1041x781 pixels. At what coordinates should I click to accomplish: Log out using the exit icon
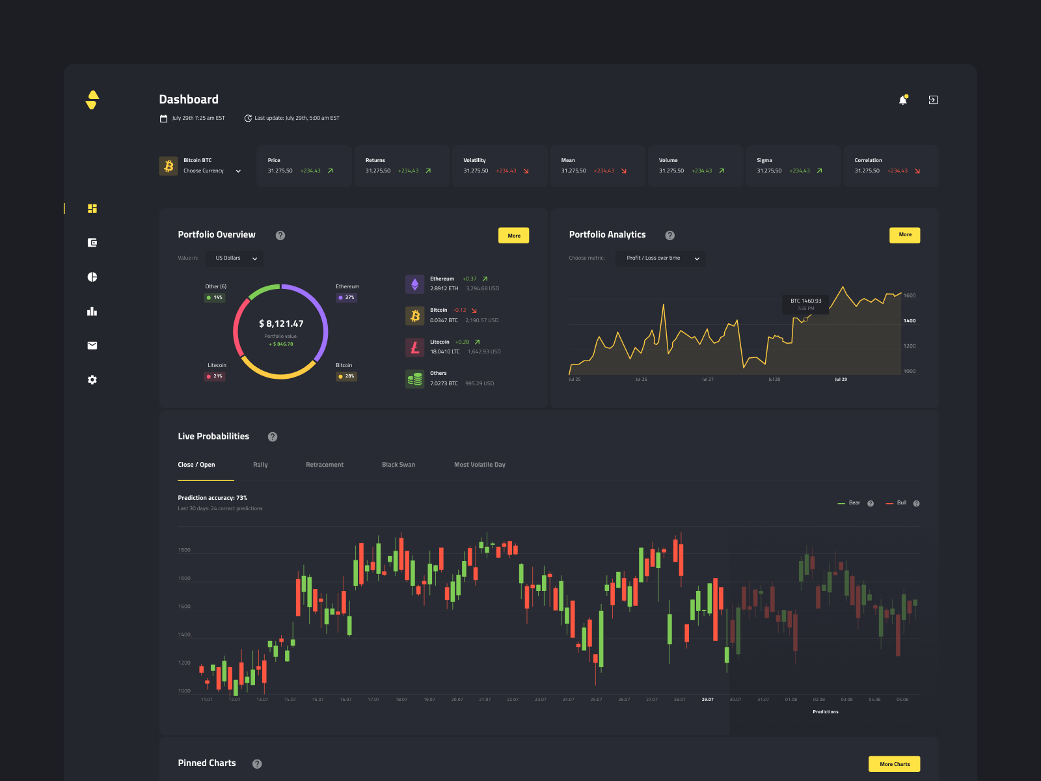pos(933,99)
